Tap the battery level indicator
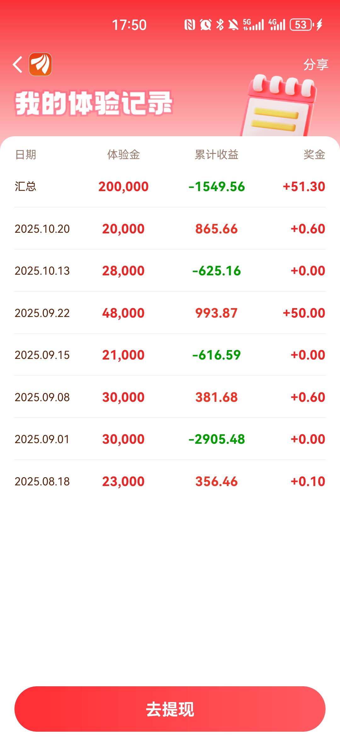The width and height of the screenshot is (340, 738). click(301, 25)
